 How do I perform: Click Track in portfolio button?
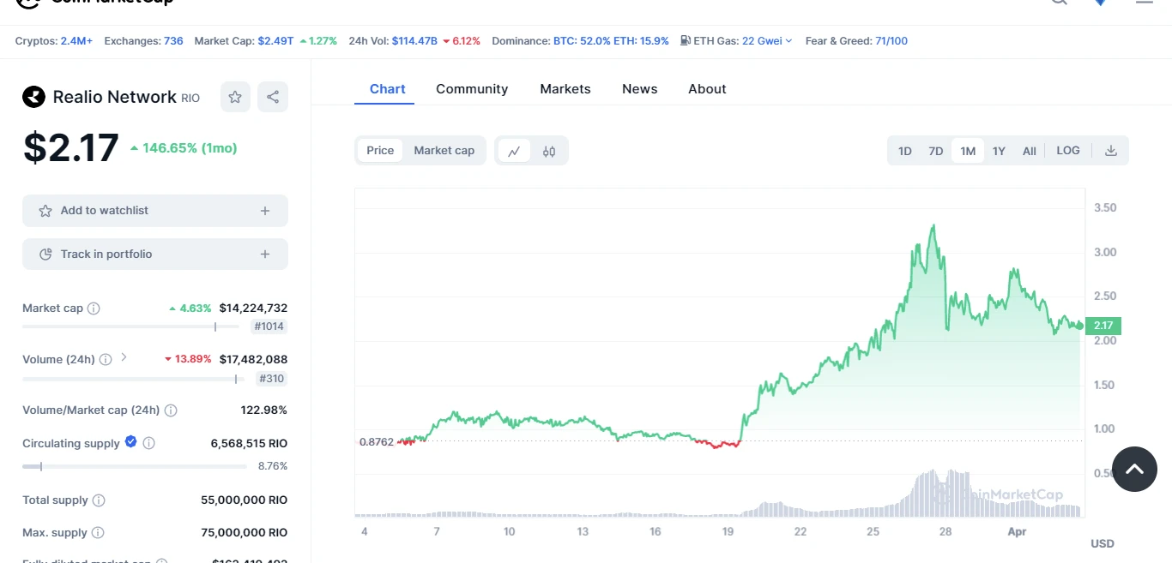pyautogui.click(x=155, y=255)
